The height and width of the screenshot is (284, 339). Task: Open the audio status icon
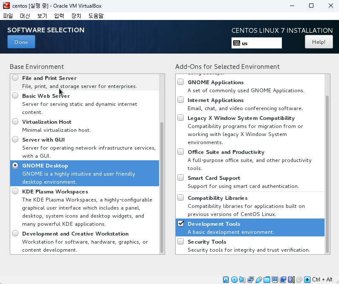click(x=242, y=279)
